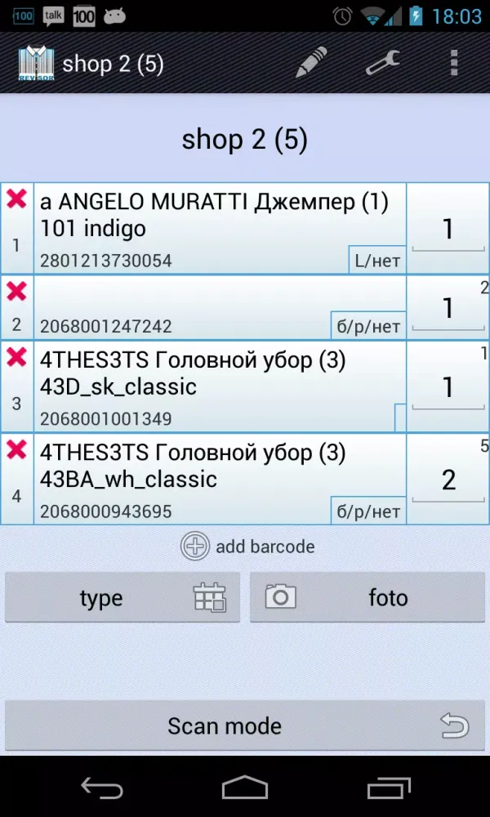
Task: Open size selector L/нет
Action: [377, 261]
